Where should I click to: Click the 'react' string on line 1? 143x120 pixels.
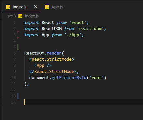[78, 23]
